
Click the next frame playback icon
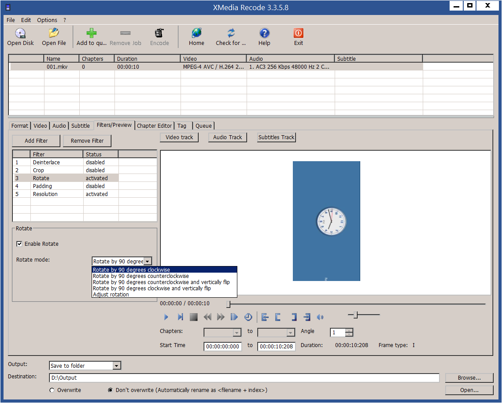[x=180, y=317]
